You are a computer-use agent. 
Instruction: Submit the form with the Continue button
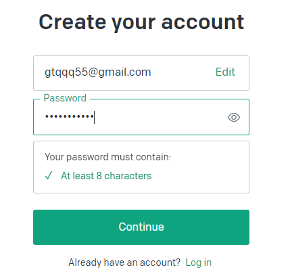coord(141,227)
